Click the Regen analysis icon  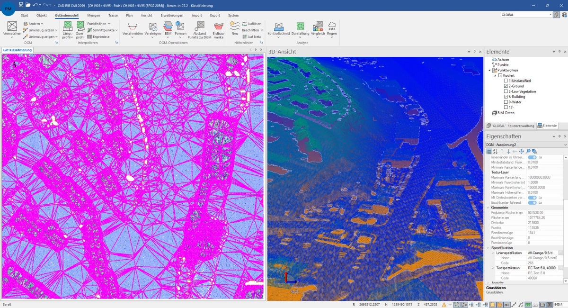click(x=332, y=29)
